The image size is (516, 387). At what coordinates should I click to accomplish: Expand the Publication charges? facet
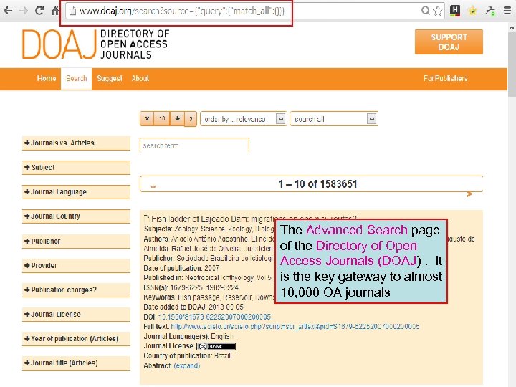76,290
